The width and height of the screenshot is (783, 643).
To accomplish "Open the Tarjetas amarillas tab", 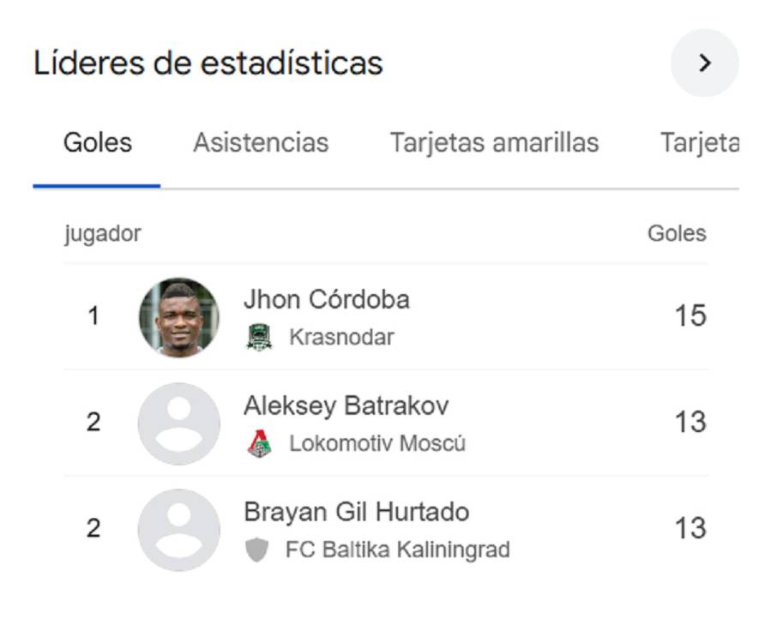I will pyautogui.click(x=494, y=142).
